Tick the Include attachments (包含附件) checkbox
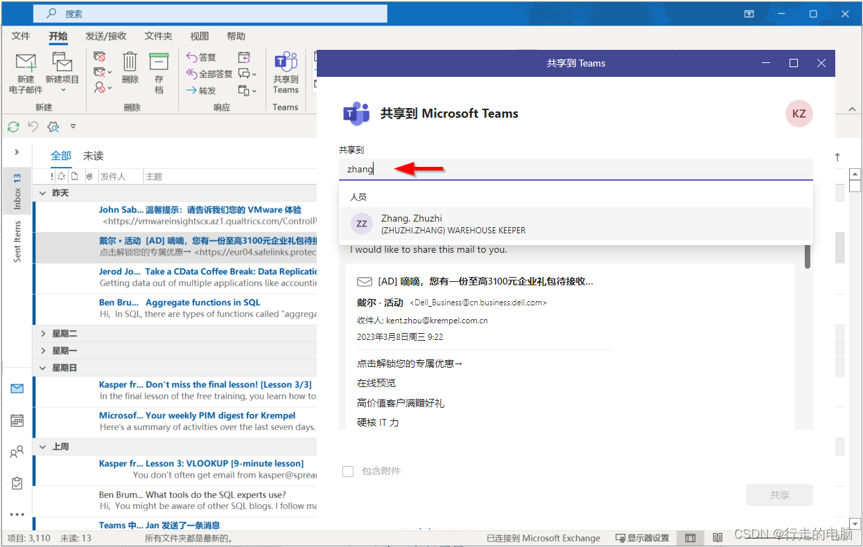863x547 pixels. (348, 472)
